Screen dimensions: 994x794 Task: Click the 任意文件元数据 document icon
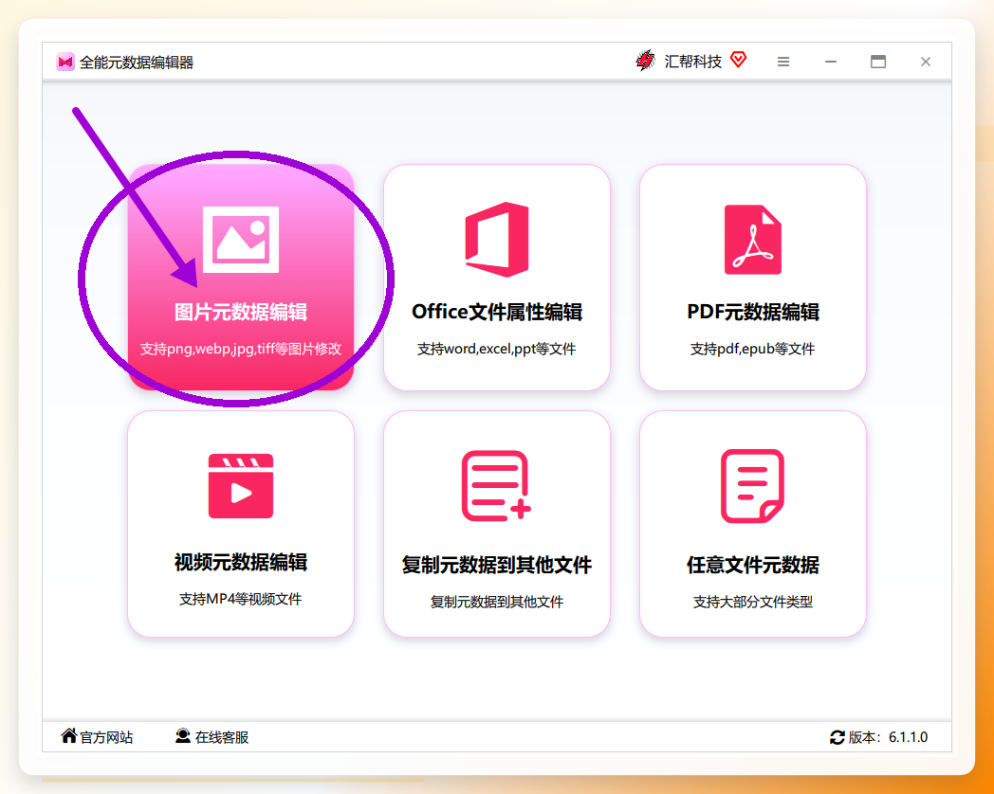(x=753, y=486)
